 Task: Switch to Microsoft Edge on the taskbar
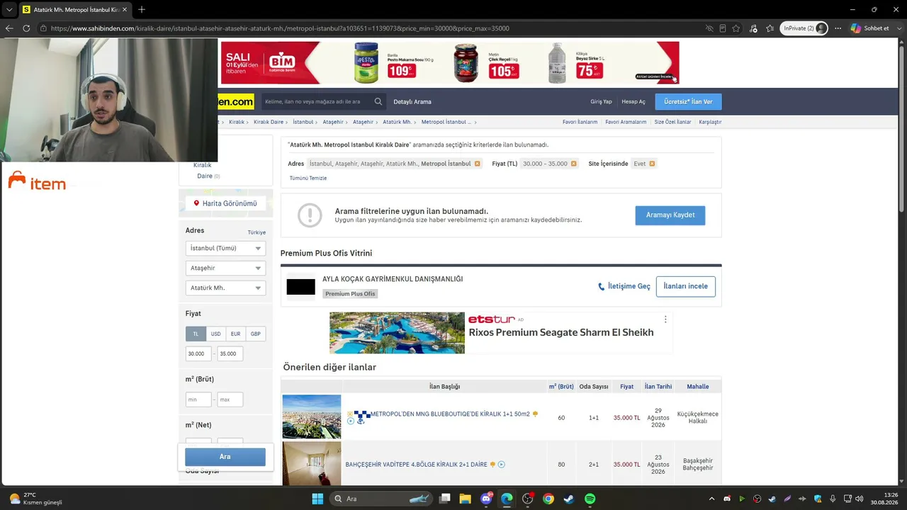(507, 499)
